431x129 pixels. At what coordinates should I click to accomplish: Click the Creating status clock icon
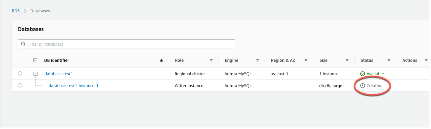362,86
